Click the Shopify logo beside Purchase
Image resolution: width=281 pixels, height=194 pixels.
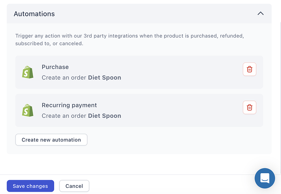[x=28, y=72]
